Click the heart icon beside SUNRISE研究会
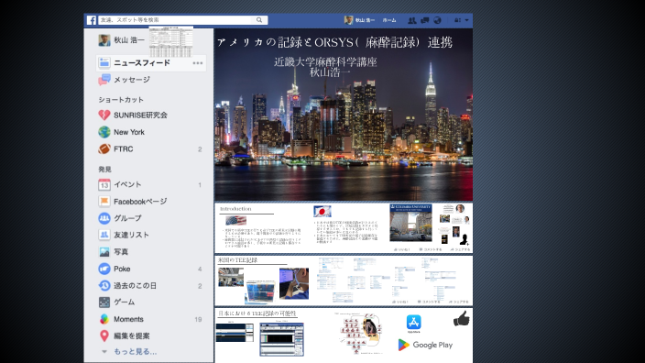Viewport: 645px width, 363px height. coord(104,115)
